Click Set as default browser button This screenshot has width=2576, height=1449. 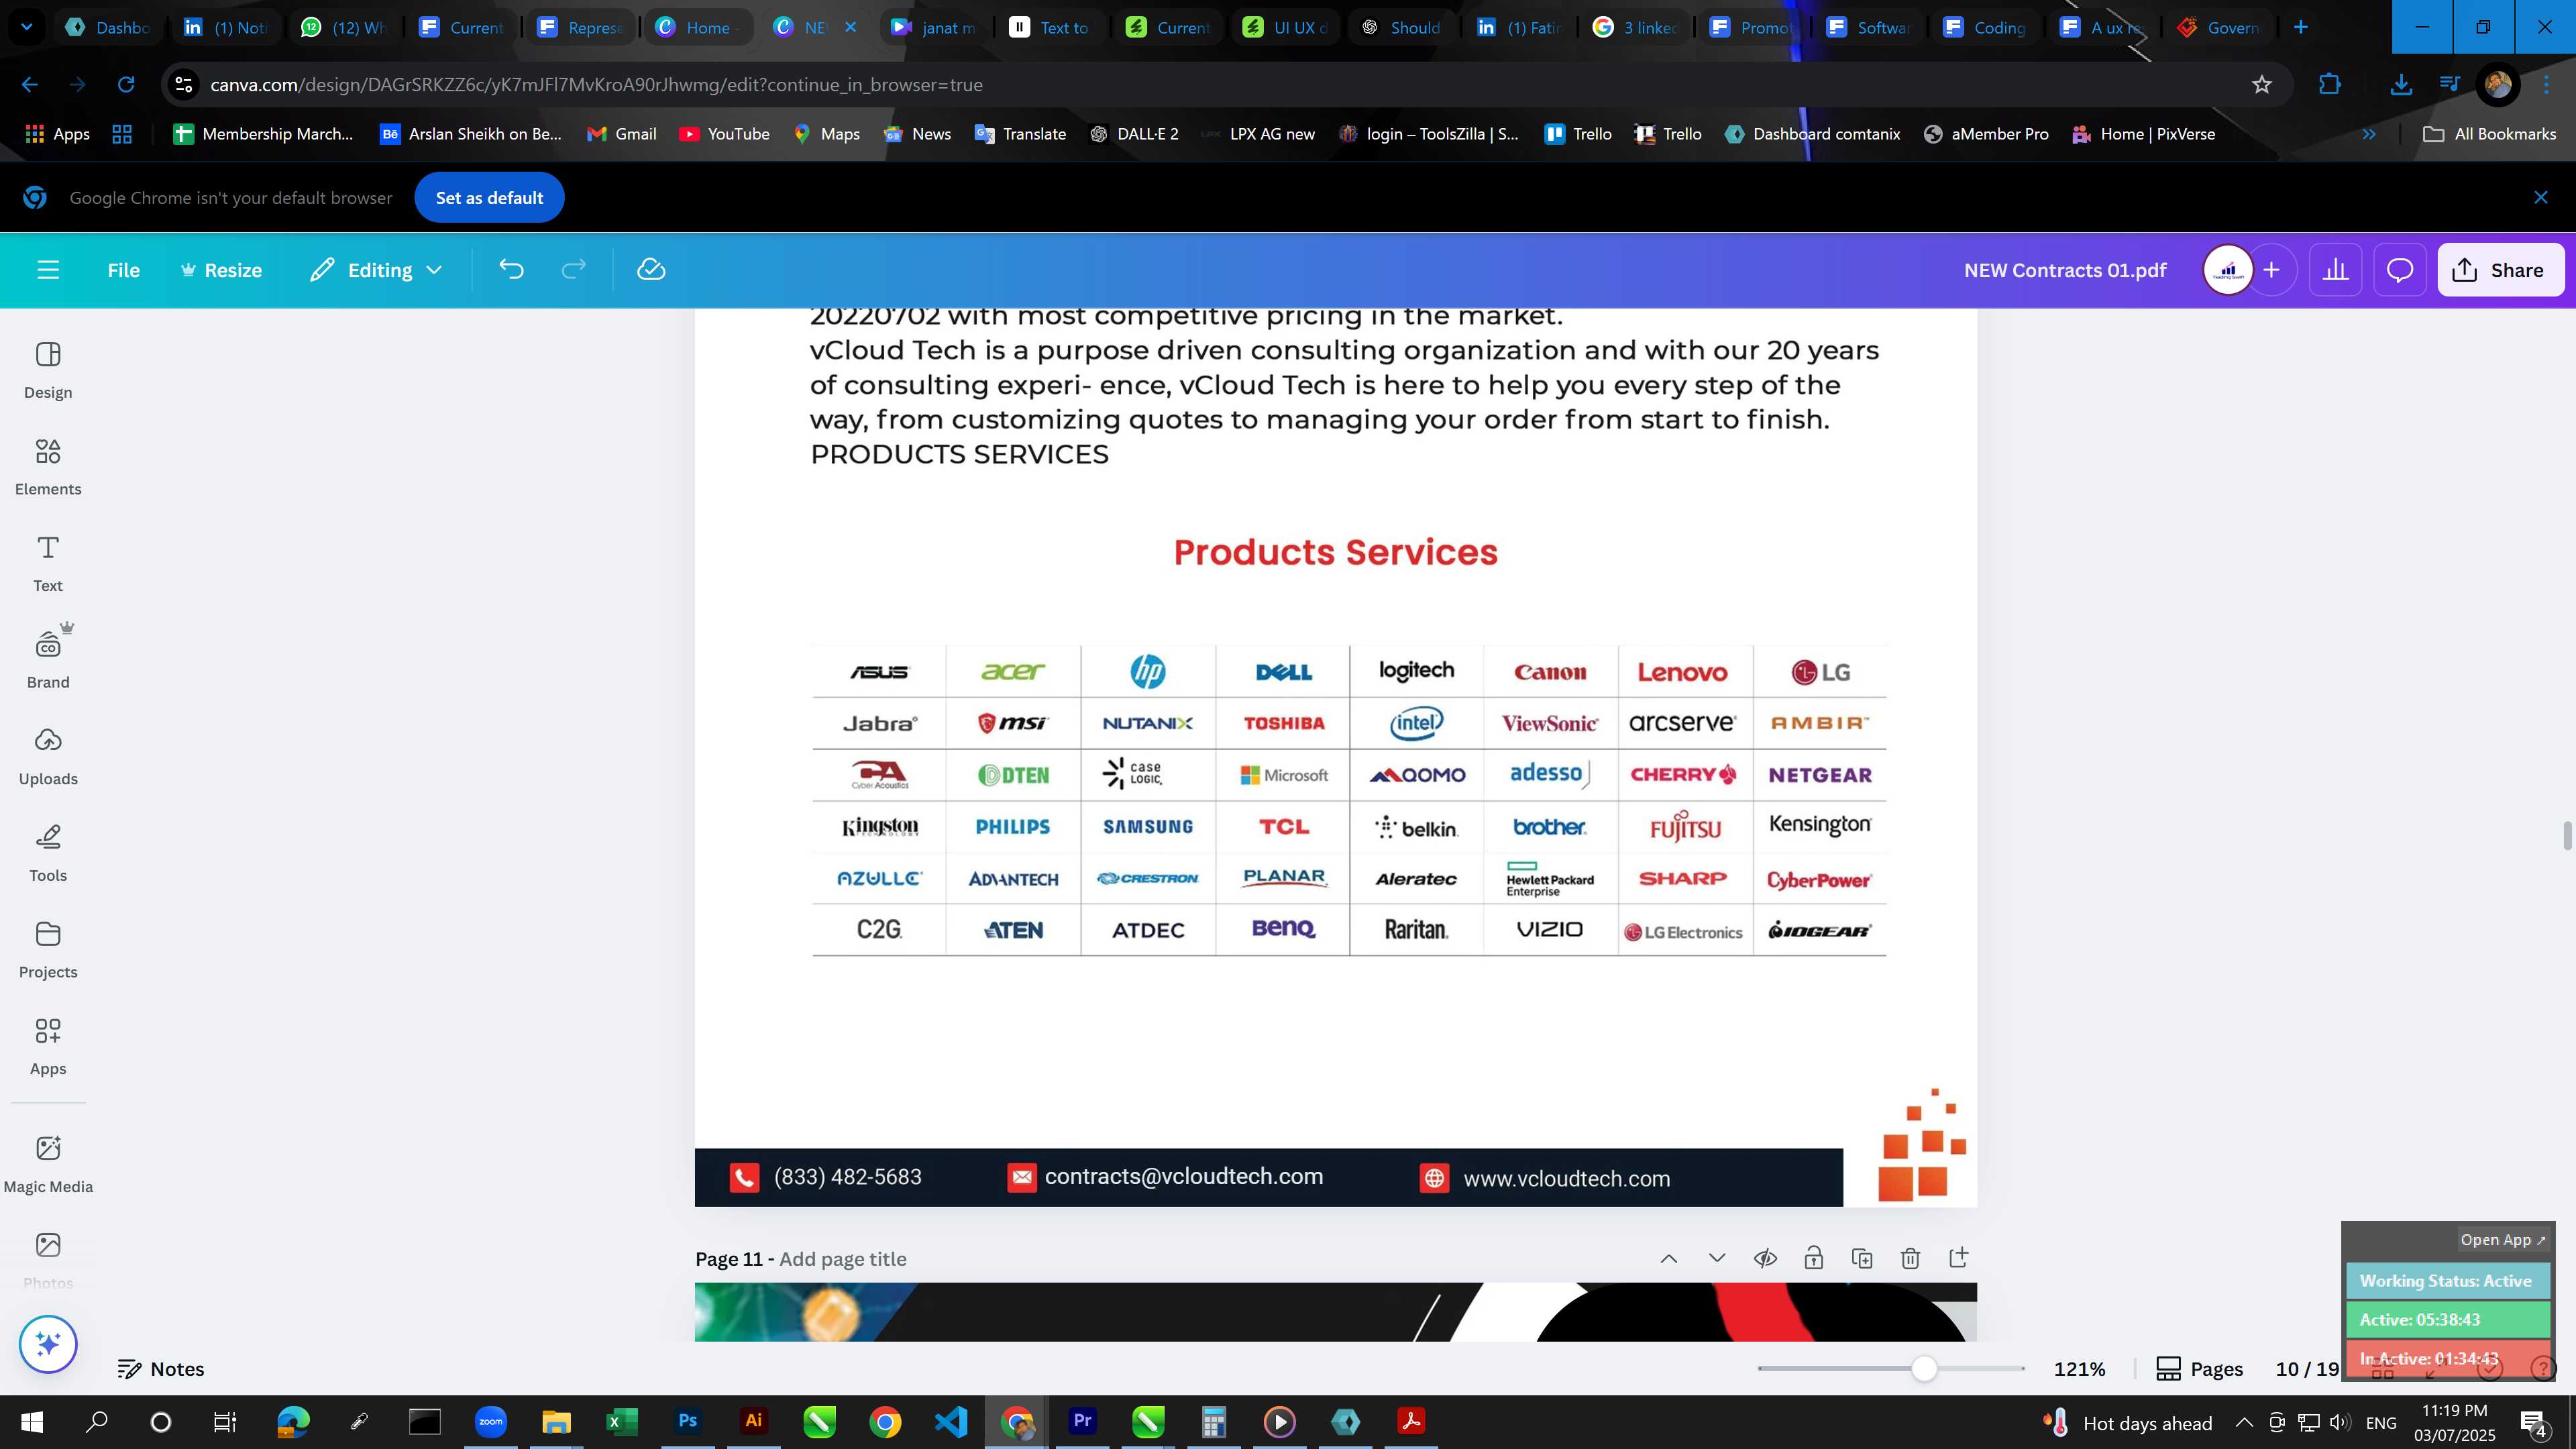[x=489, y=198]
